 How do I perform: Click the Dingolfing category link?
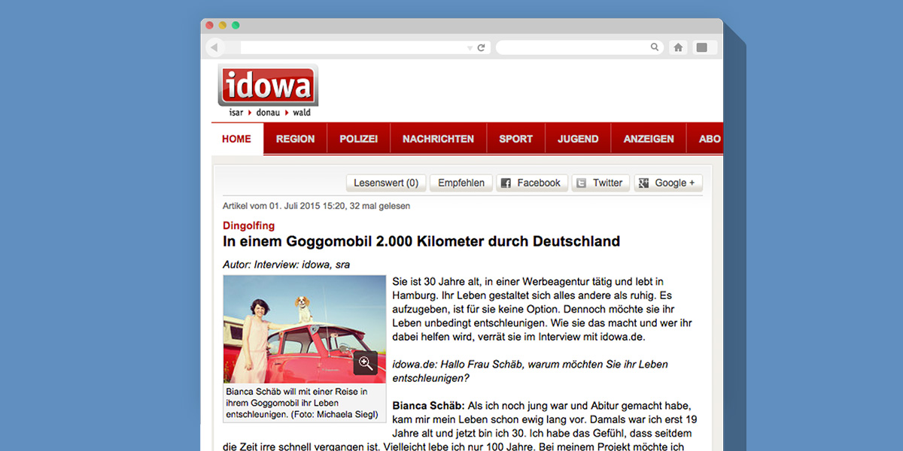click(249, 225)
